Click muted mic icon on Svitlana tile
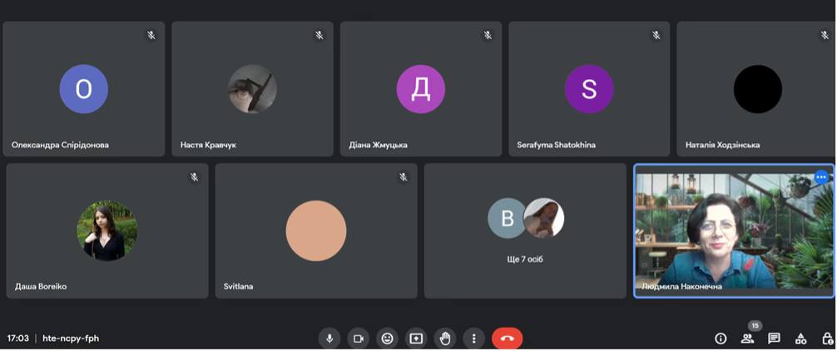Viewport: 837px width, 351px height. tap(404, 177)
